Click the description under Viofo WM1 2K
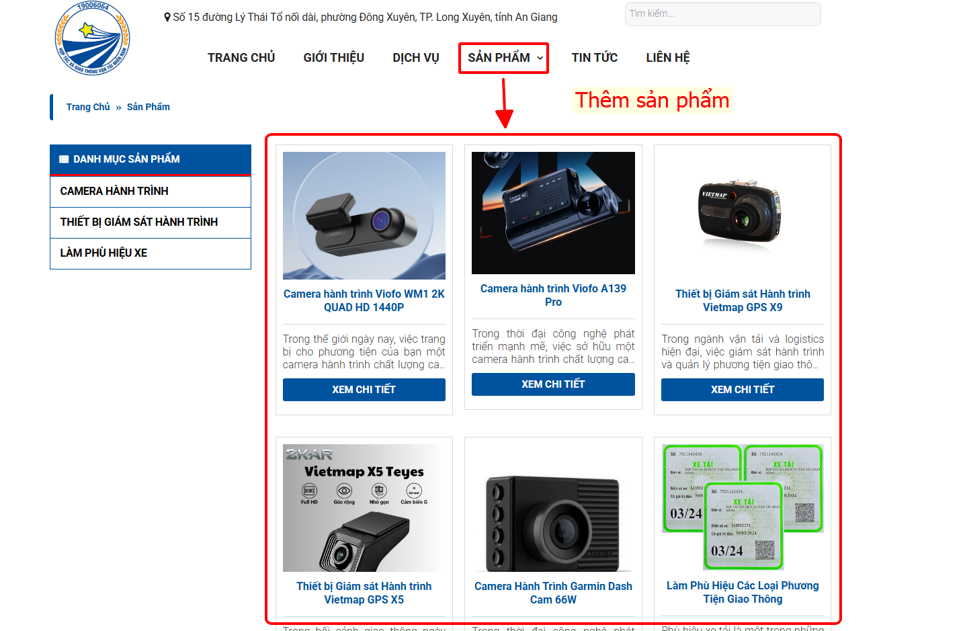This screenshot has width=965, height=631. 364,352
